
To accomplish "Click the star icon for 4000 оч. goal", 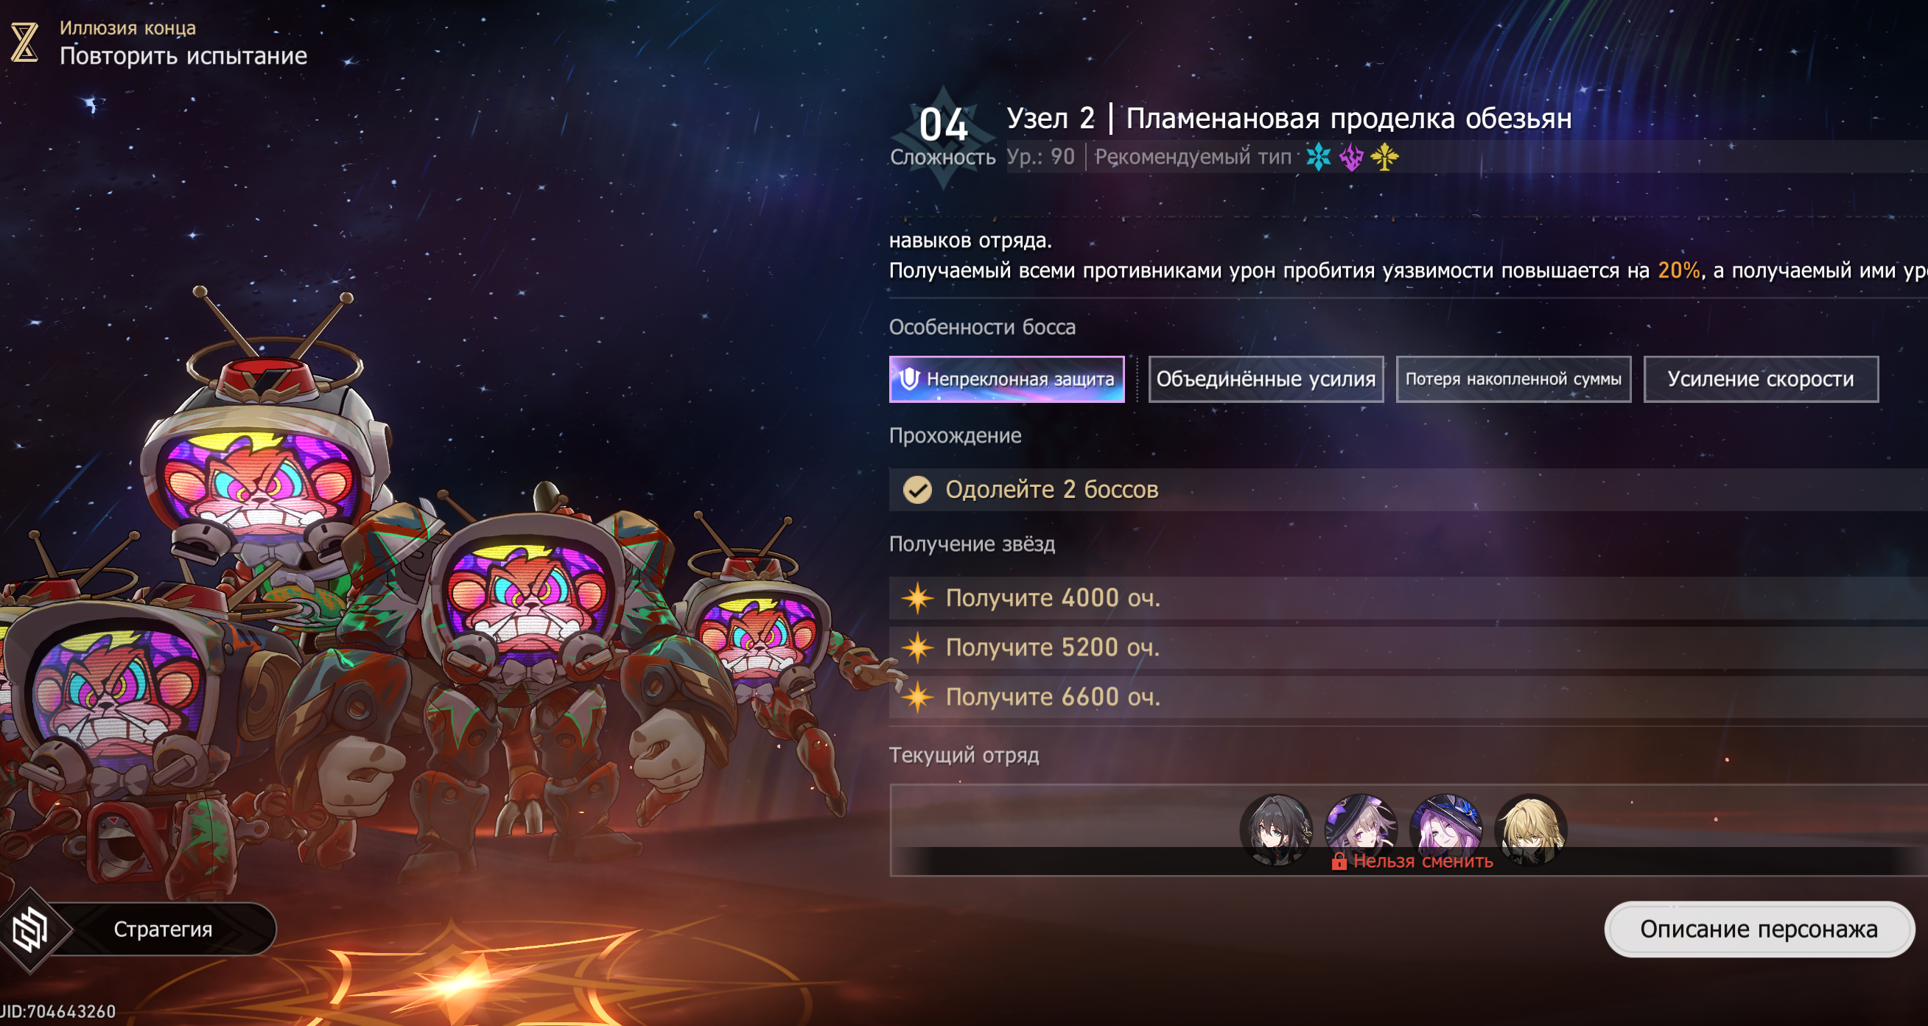I will point(918,598).
